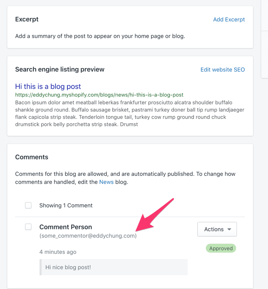Click the Comments section heading
The width and height of the screenshot is (268, 289).
[32, 157]
